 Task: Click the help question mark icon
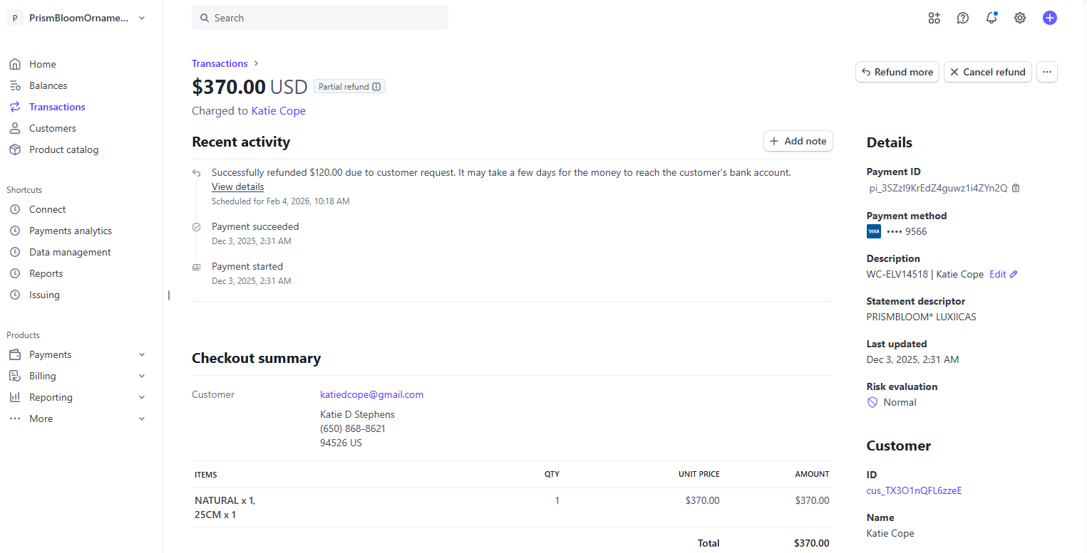[x=963, y=18]
